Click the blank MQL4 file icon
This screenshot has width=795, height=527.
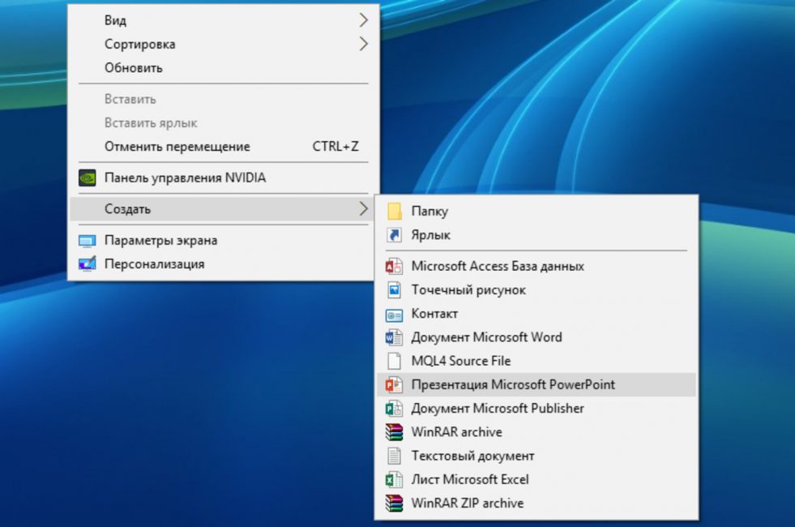click(395, 361)
